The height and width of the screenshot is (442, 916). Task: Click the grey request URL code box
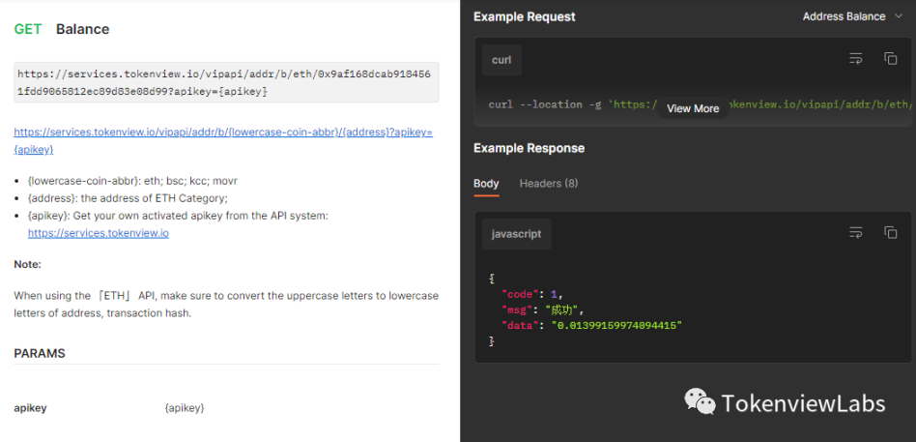226,82
